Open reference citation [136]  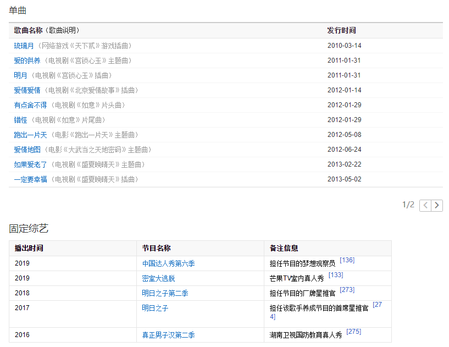coord(347,260)
